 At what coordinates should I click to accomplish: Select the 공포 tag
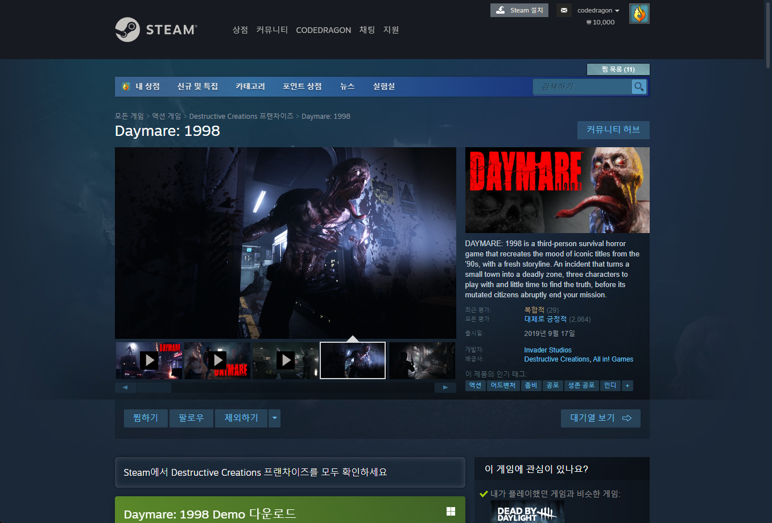click(x=552, y=385)
